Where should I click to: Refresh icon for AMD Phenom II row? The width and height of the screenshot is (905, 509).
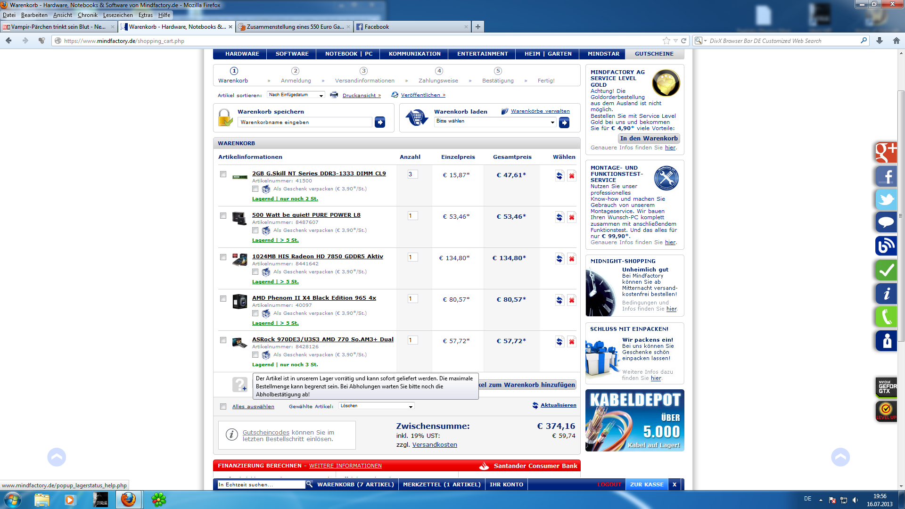click(x=559, y=300)
